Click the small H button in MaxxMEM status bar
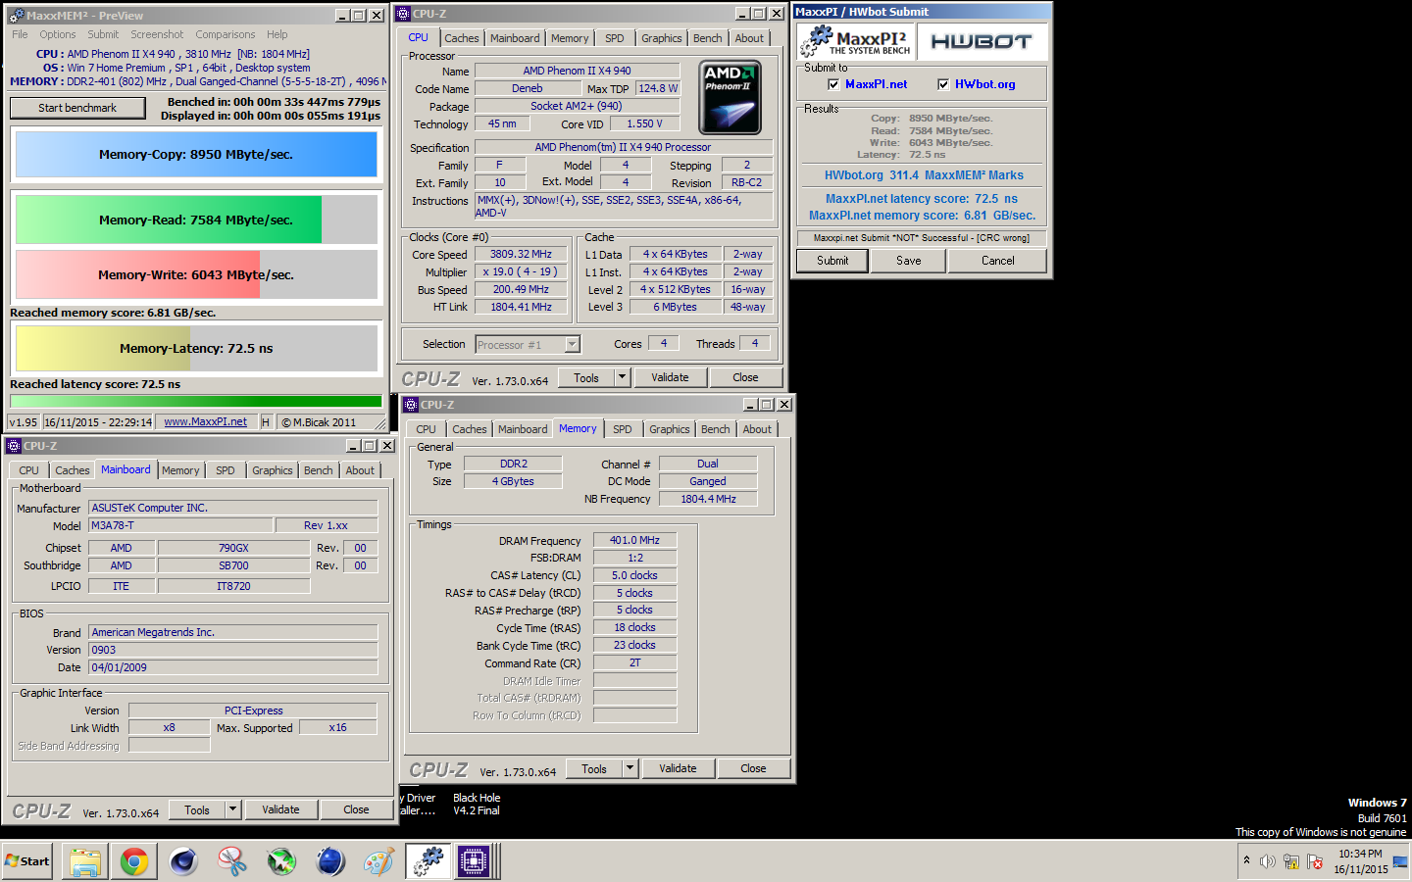This screenshot has width=1412, height=882. point(266,422)
